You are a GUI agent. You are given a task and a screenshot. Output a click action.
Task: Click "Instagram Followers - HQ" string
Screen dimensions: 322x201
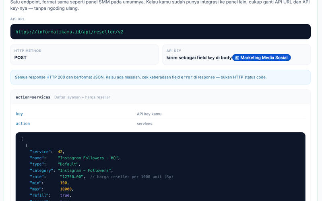(x=88, y=158)
